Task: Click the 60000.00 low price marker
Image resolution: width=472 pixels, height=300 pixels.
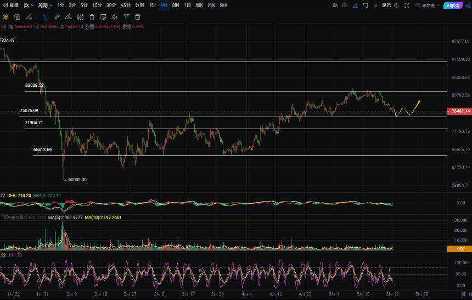Action: [77, 180]
